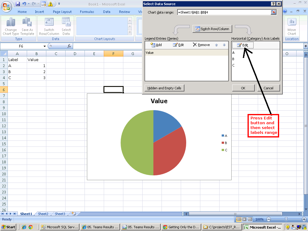Expand the Chart Layouts gallery
Image resolution: width=308 pixels, height=231 pixels.
coord(130,32)
